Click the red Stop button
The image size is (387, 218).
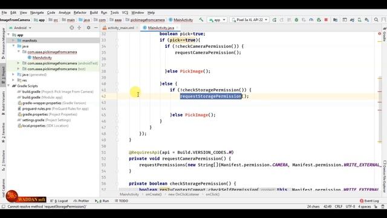326,20
